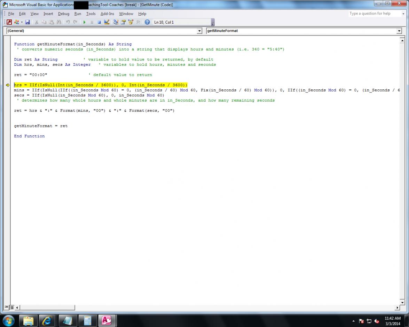Screen dimensions: 409x327
Task: Toggle Design Mode icon
Action: point(107,22)
